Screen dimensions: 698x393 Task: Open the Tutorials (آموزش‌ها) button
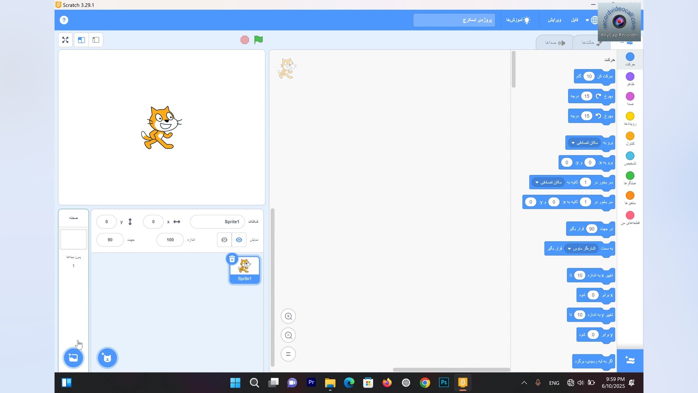[x=518, y=20]
